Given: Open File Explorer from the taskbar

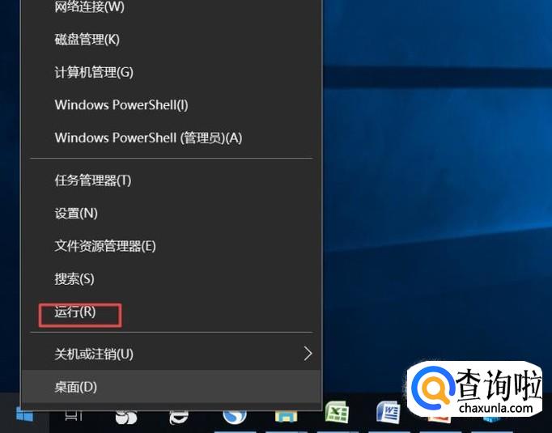Looking at the screenshot, I should pyautogui.click(x=286, y=416).
